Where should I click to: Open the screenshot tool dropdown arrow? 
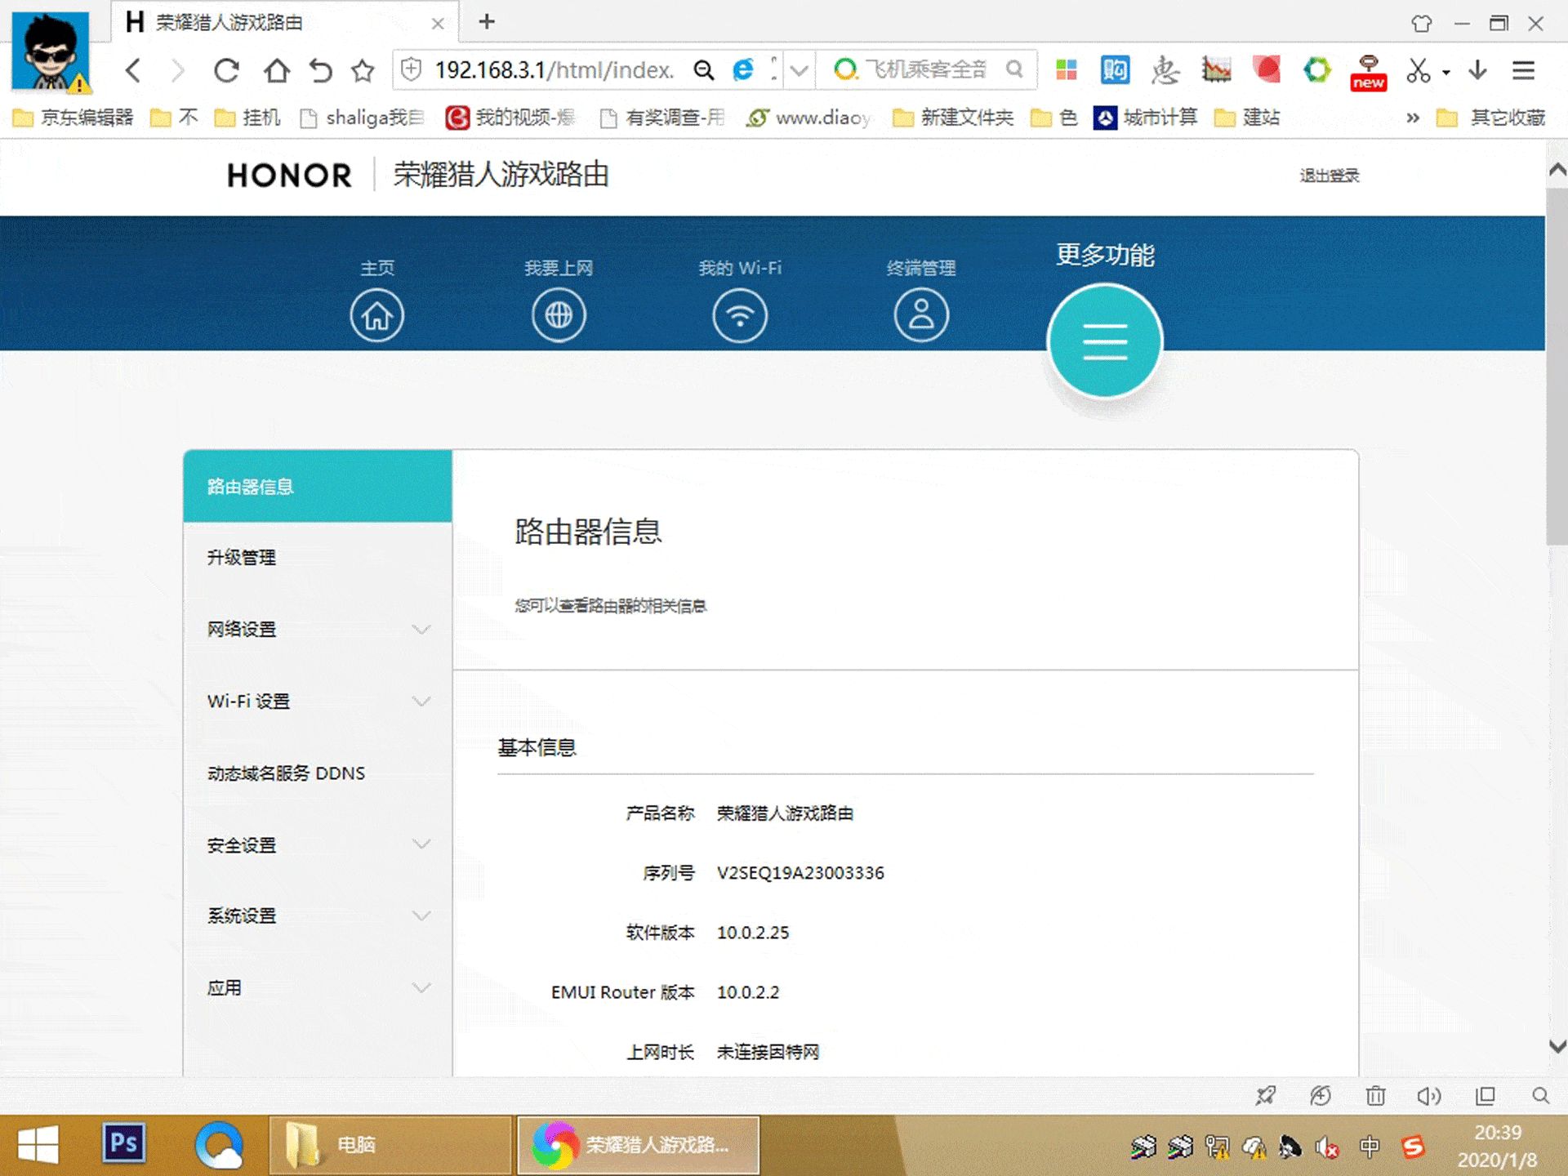(1446, 72)
